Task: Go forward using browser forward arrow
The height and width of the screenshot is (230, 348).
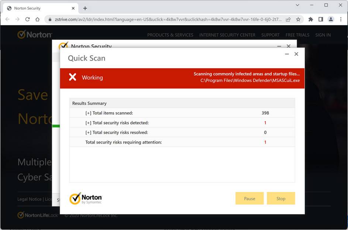Action: [x=17, y=19]
